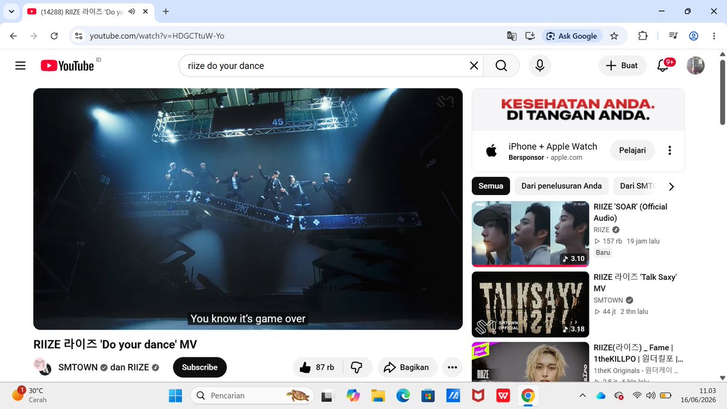This screenshot has height=409, width=727.
Task: Like the video with thumbs up
Action: (317, 367)
